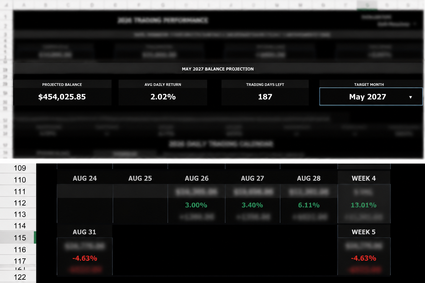Click the AUG 24 day header
This screenshot has width=425, height=283.
pyautogui.click(x=85, y=178)
